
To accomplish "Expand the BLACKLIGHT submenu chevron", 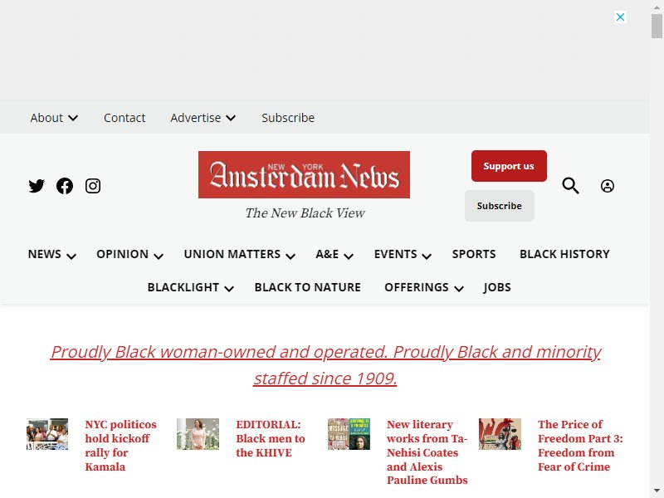I will pos(229,289).
